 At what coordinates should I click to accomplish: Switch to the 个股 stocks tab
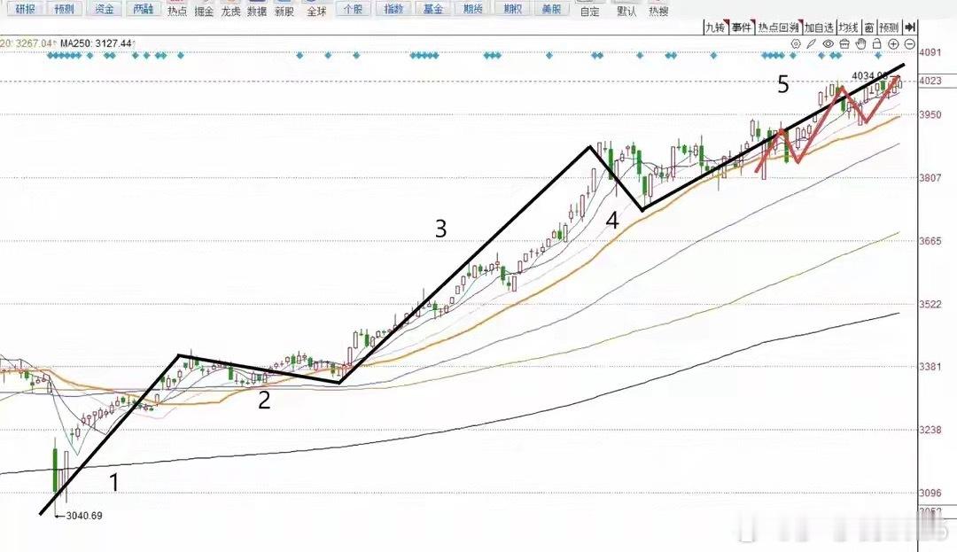353,9
